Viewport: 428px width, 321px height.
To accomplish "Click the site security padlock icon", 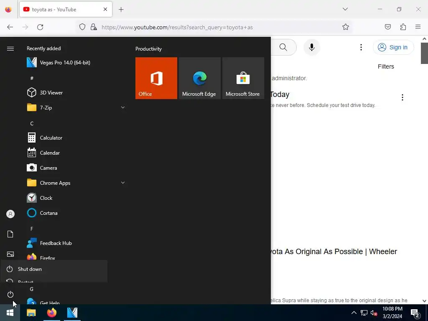I will pos(94,27).
